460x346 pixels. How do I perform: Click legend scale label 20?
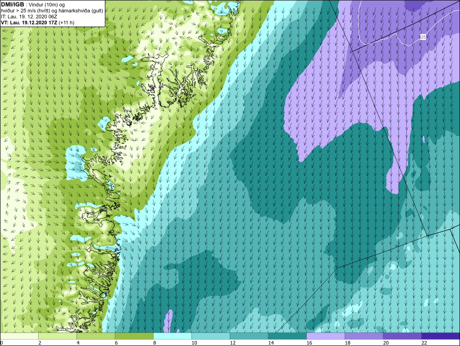(x=386, y=343)
